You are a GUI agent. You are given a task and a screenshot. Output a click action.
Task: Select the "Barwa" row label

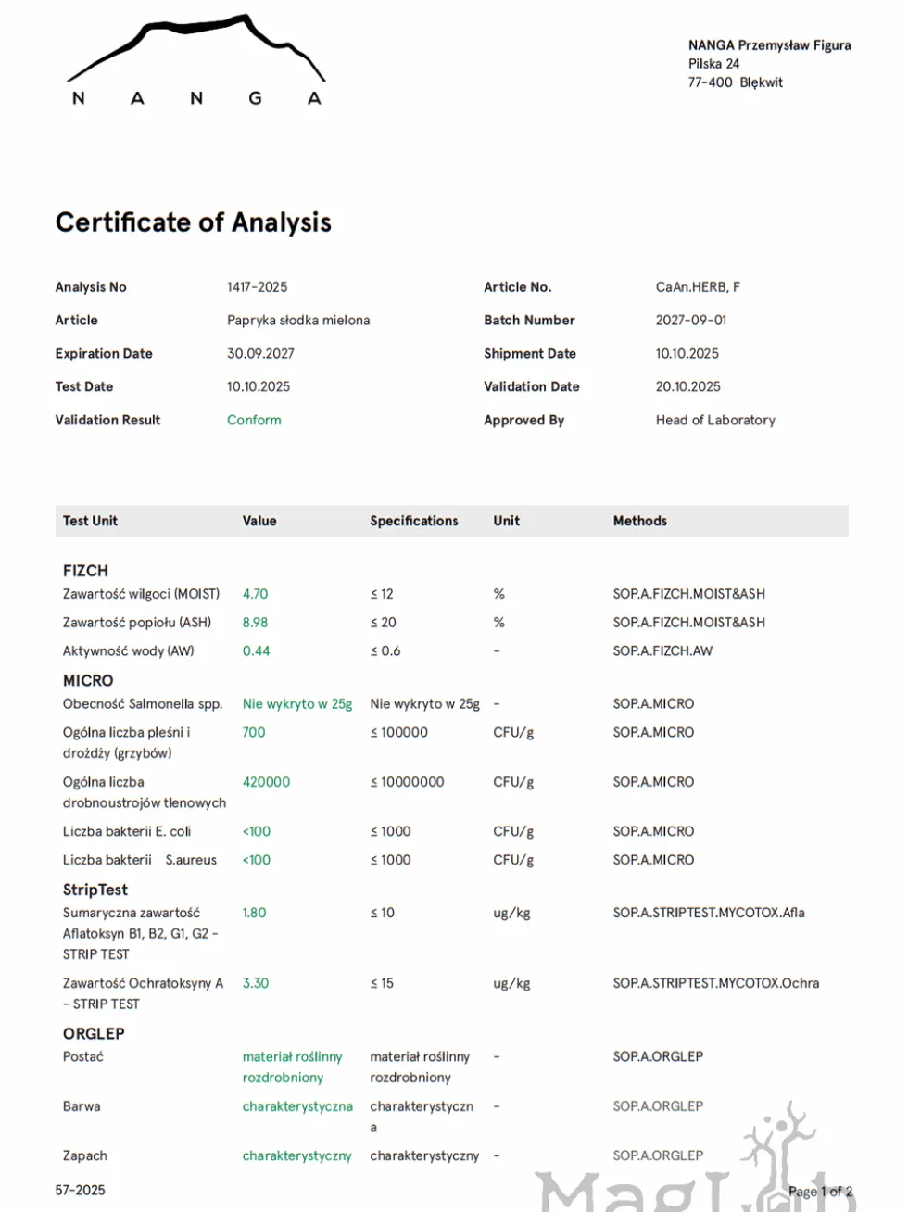pos(82,1107)
